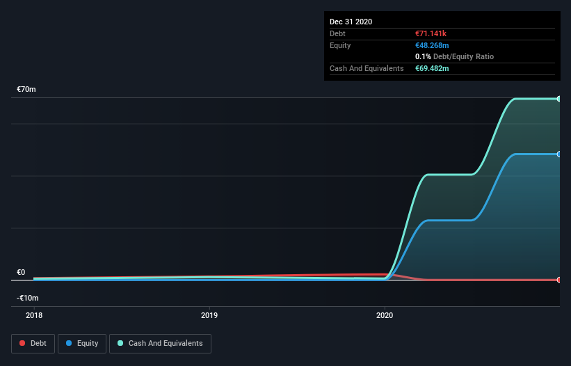Screen dimensions: 571x366
Task: Click the 0.1% Debt/Equity Ratio text
Action: (454, 57)
